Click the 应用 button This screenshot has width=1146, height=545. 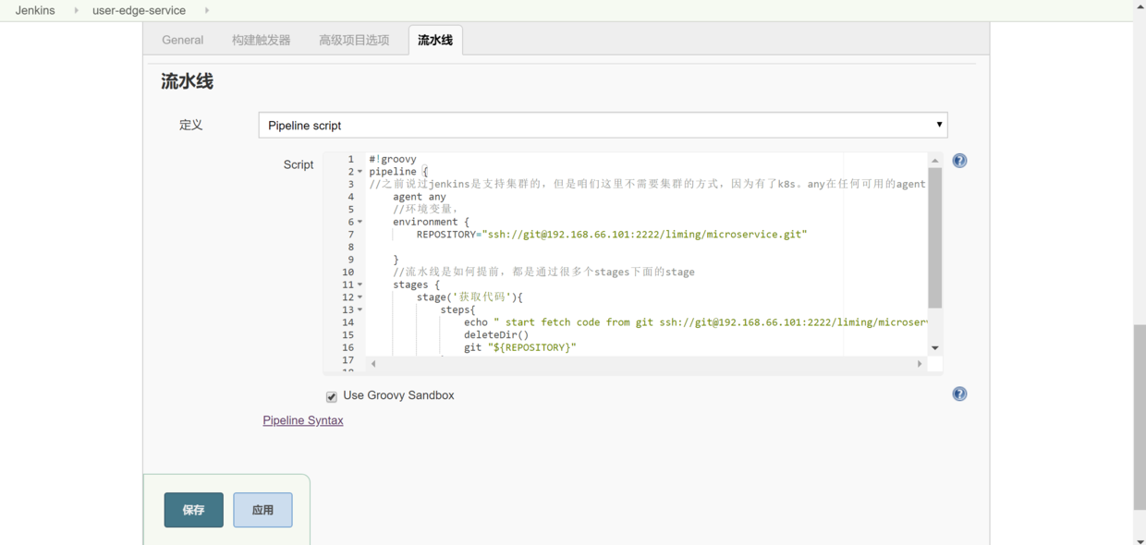[x=262, y=510]
